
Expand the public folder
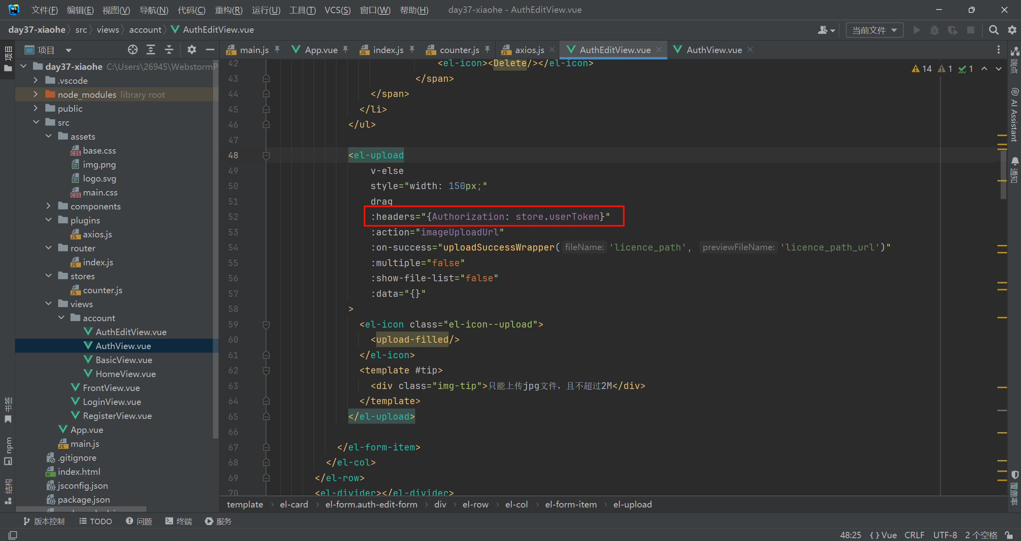pyautogui.click(x=36, y=108)
